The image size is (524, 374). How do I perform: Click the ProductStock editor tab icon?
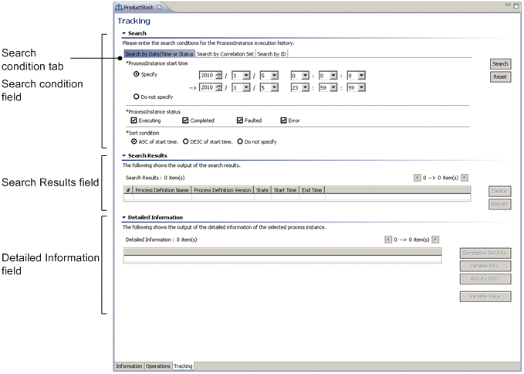pos(119,6)
